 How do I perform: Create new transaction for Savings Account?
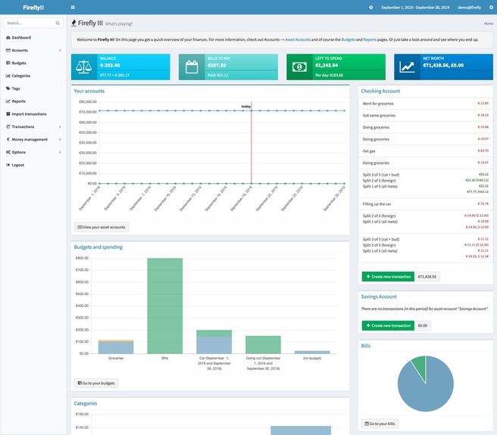pos(388,325)
